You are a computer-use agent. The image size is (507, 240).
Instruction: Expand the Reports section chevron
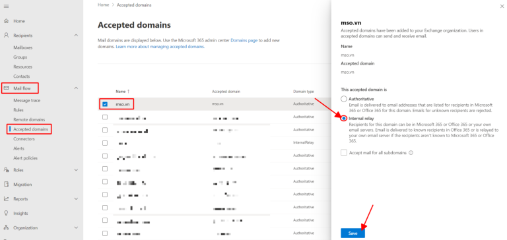76,198
